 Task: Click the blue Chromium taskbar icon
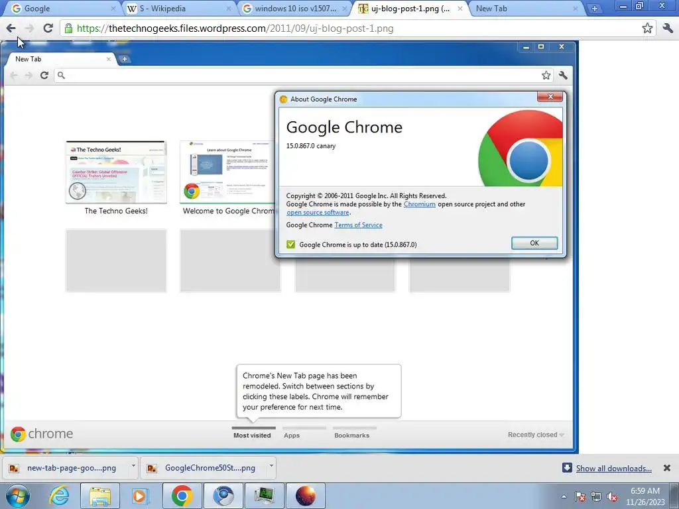(223, 496)
